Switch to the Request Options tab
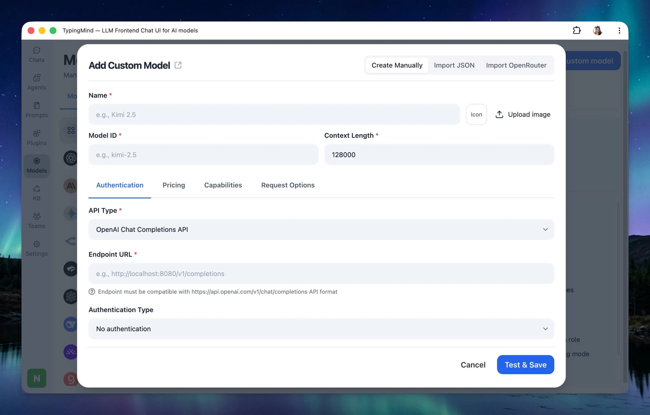The width and height of the screenshot is (650, 415). (288, 185)
